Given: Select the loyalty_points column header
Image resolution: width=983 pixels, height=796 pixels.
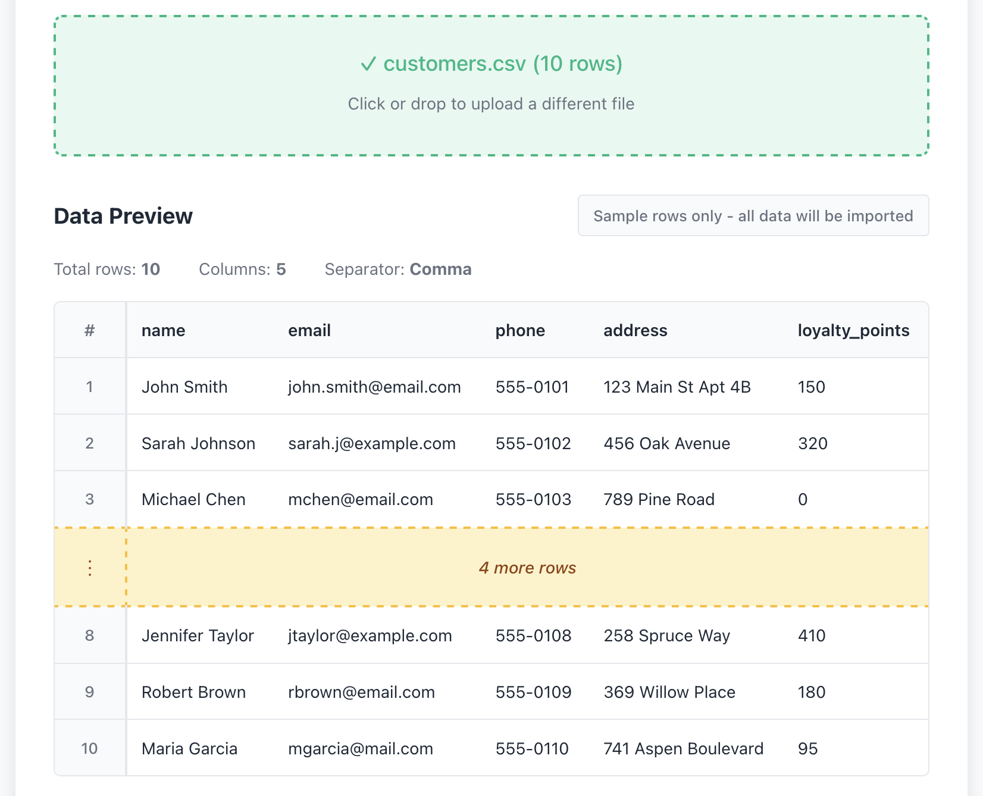Looking at the screenshot, I should 853,330.
